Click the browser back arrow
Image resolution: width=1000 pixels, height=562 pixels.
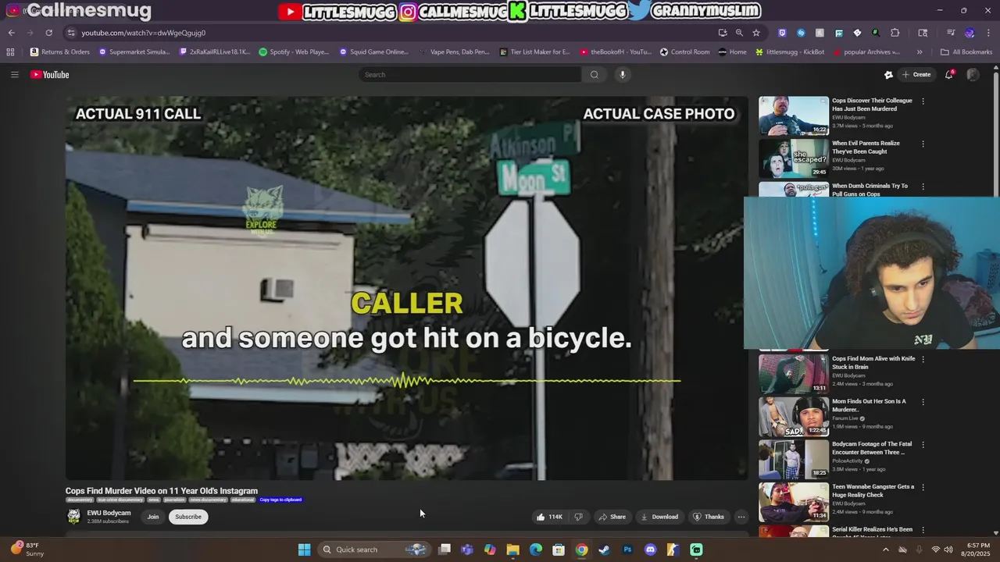point(11,33)
